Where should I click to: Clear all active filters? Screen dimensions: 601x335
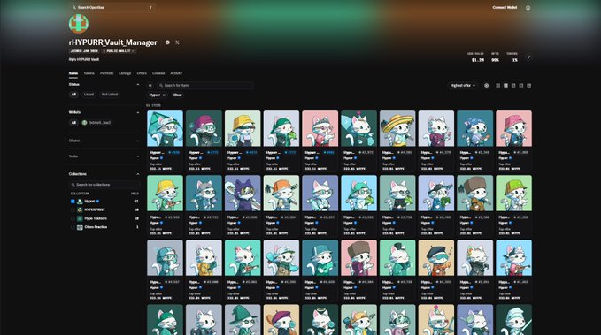[177, 95]
